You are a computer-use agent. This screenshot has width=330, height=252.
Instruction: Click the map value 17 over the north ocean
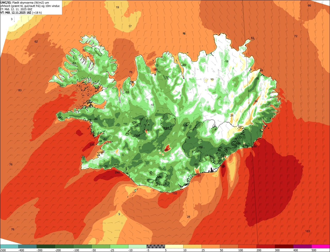click(x=130, y=26)
